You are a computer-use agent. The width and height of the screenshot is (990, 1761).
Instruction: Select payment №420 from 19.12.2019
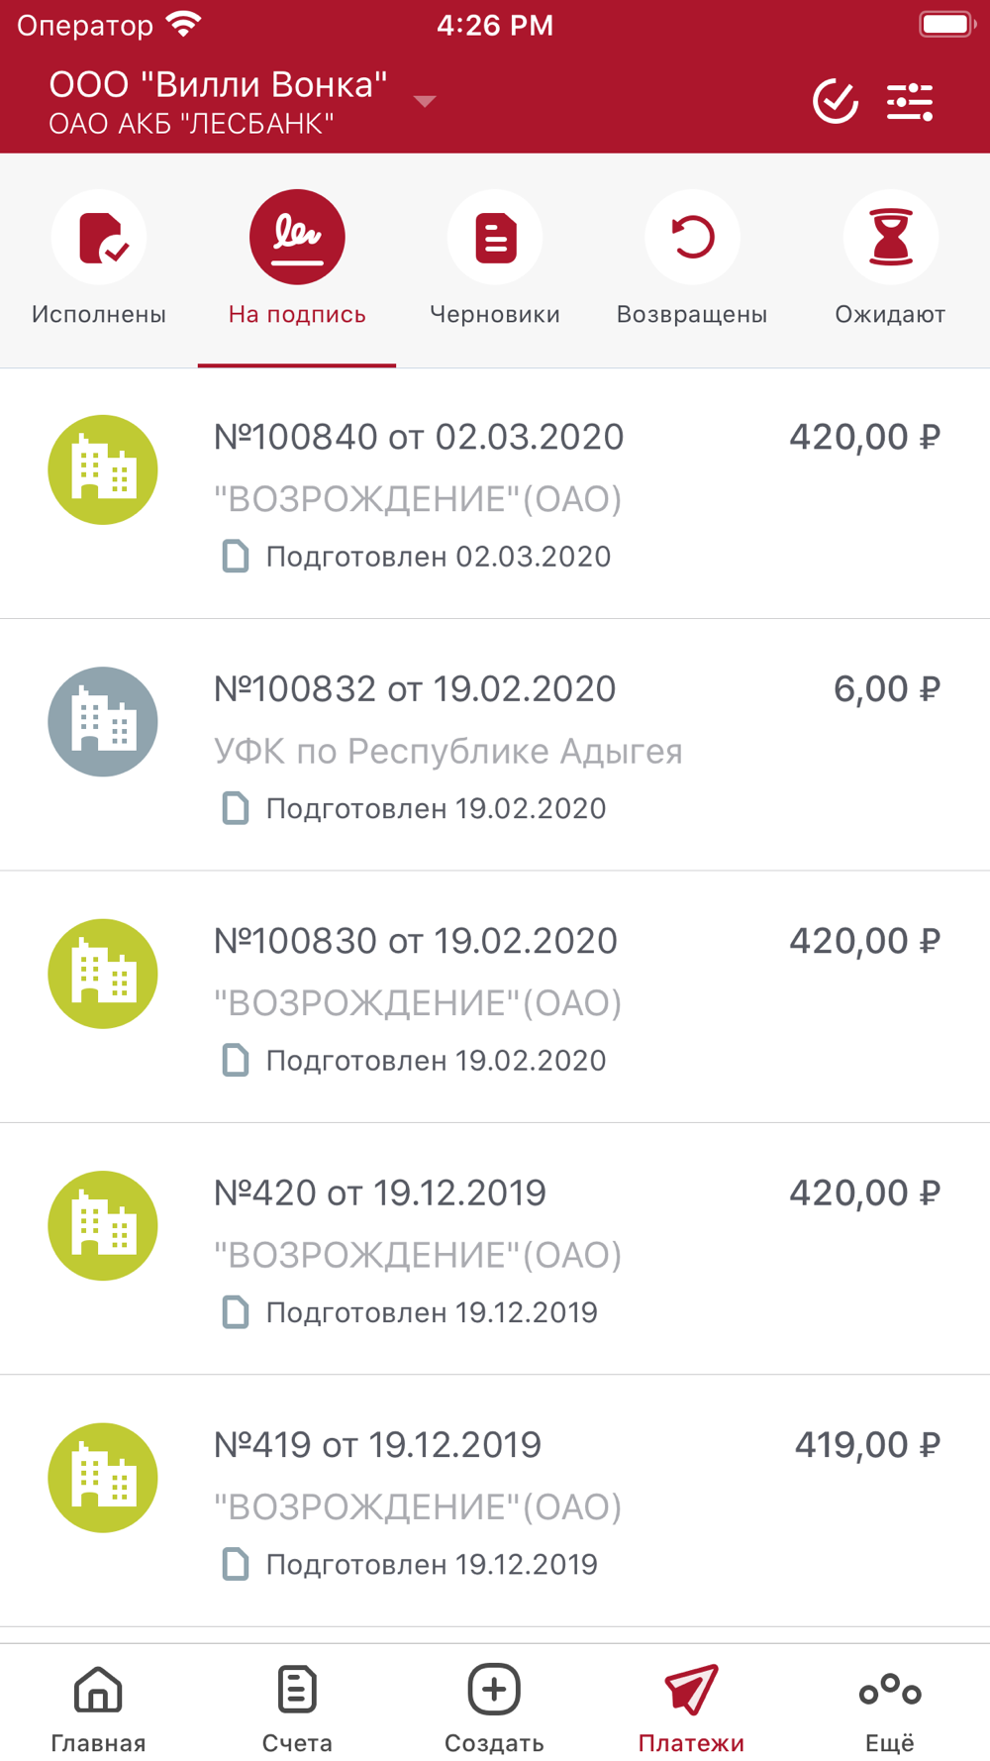(495, 1249)
